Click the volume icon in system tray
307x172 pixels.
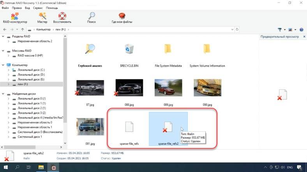click(282, 167)
